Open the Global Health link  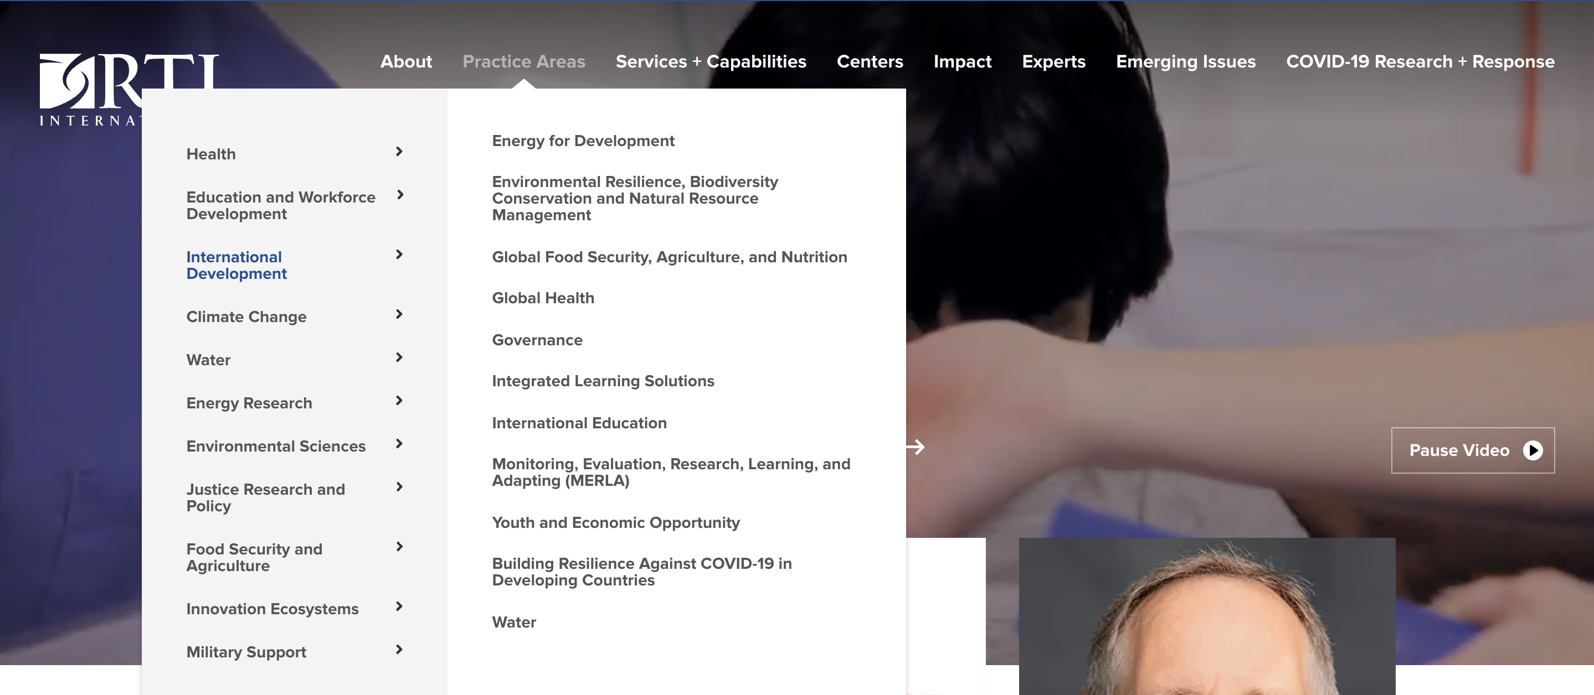coord(543,298)
